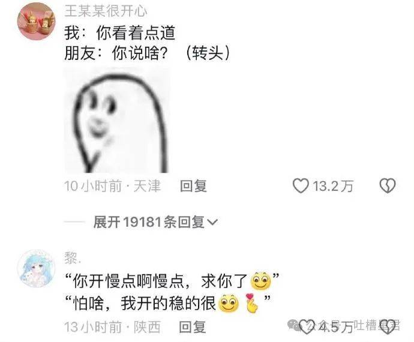The height and width of the screenshot is (342, 414).
Task: Open 王某某很开心's profile avatar
Action: [x=36, y=21]
